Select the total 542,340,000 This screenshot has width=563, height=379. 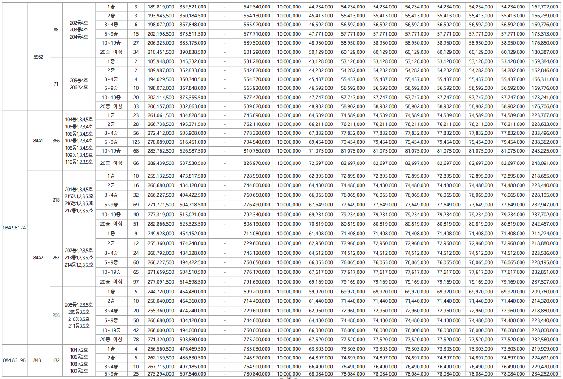pos(257,7)
